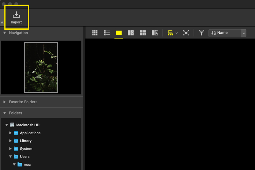Image resolution: width=255 pixels, height=170 pixels.
Task: Select Macintosh HD drive in folder tree
Action: coord(28,125)
